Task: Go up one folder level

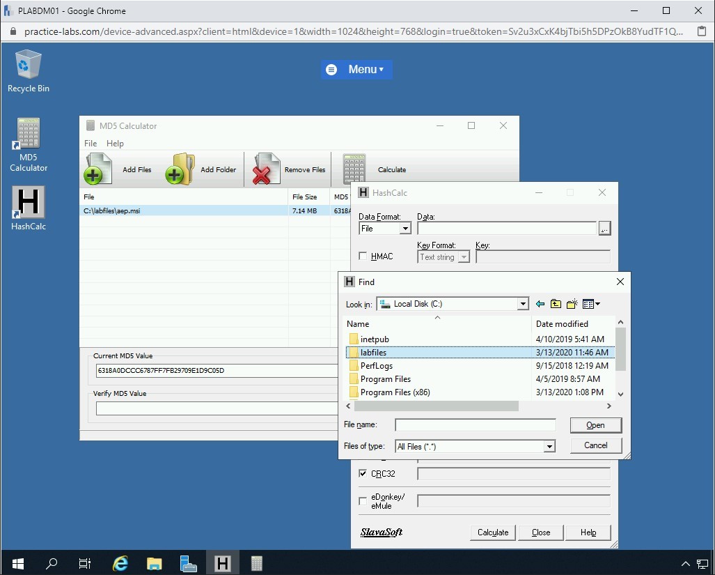Action: (x=556, y=304)
